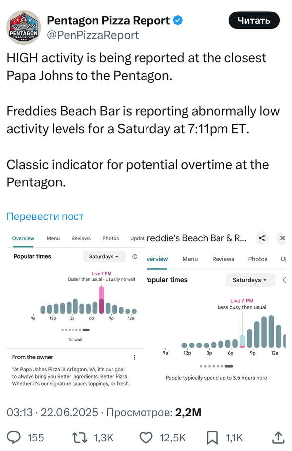Open From the owner three-dot menu

[x=135, y=357]
